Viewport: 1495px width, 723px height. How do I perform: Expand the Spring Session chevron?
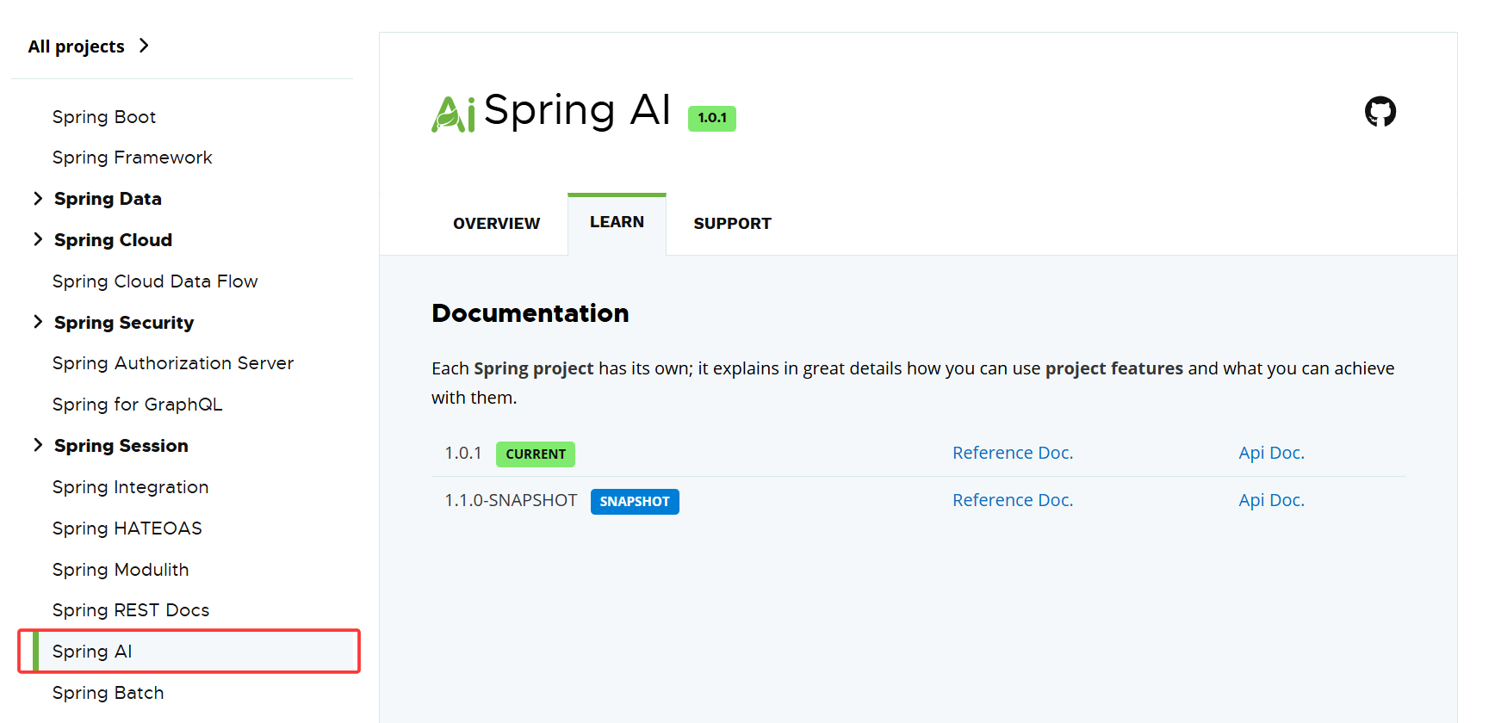pyautogui.click(x=38, y=445)
